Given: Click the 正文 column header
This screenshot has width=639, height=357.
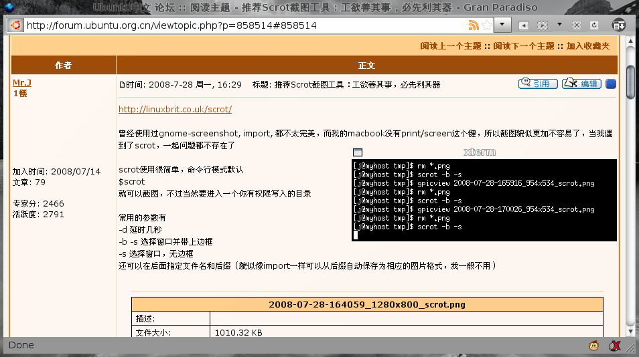Looking at the screenshot, I should coord(367,65).
